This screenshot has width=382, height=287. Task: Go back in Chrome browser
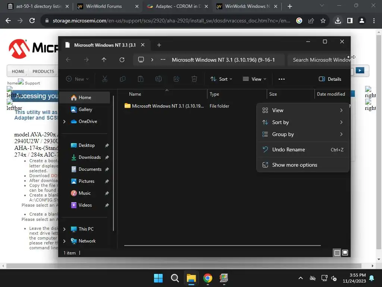pos(8,21)
